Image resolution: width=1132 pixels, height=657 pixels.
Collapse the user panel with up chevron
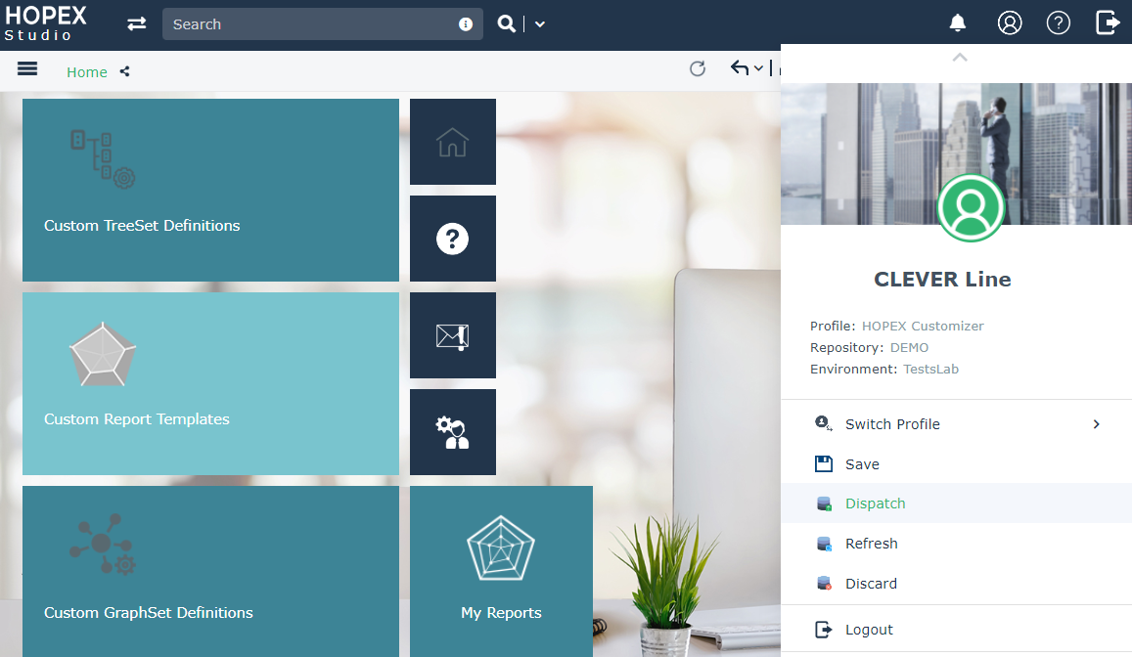click(x=960, y=58)
